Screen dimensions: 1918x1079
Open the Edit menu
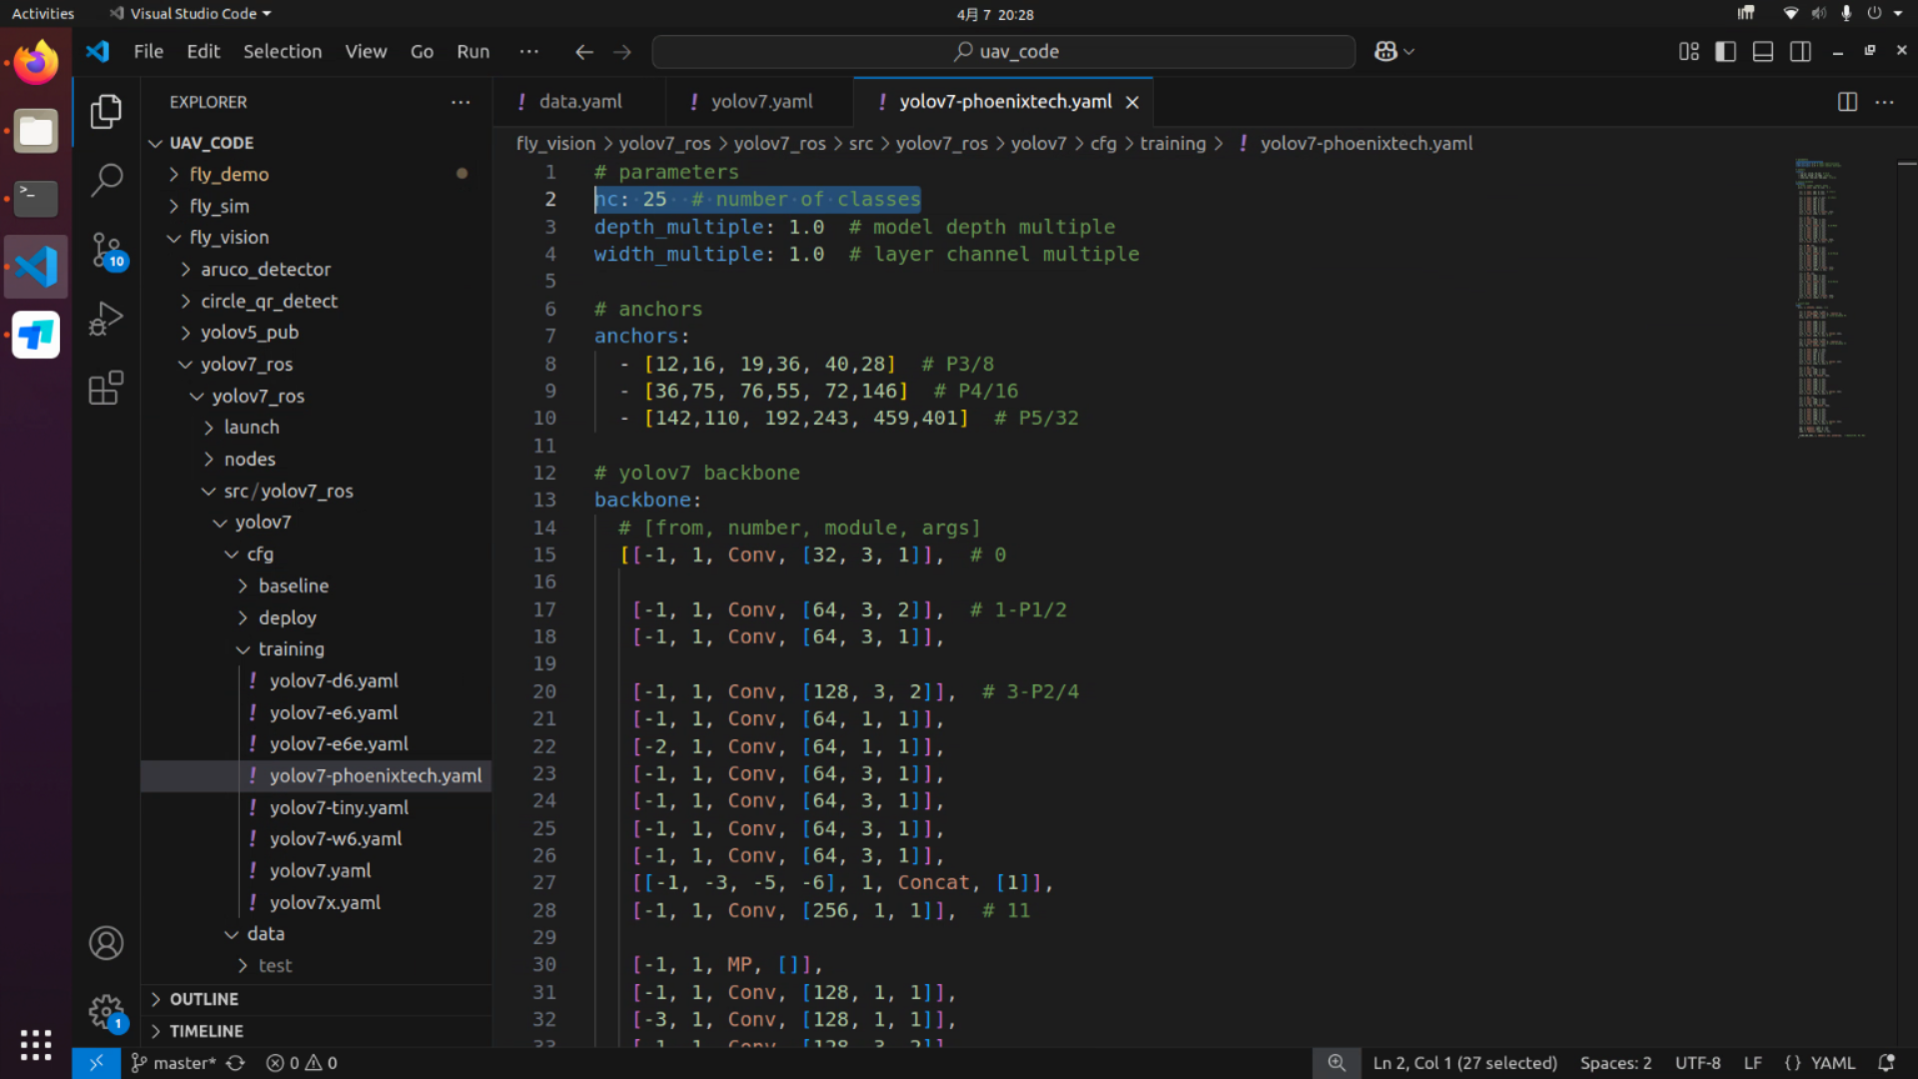203,51
